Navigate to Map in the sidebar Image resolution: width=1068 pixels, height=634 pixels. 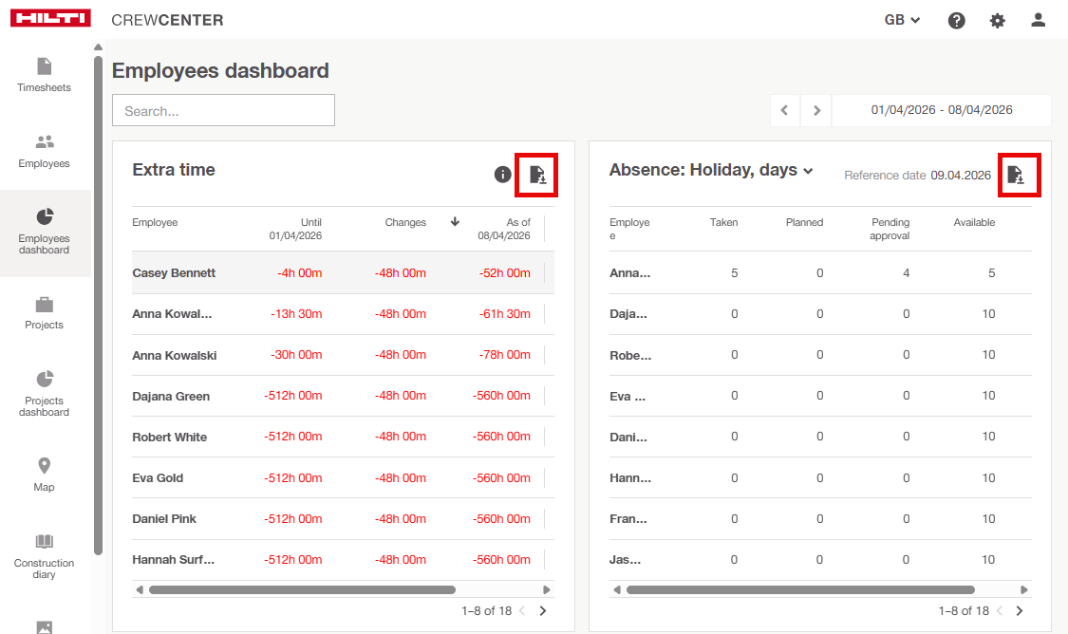tap(45, 475)
